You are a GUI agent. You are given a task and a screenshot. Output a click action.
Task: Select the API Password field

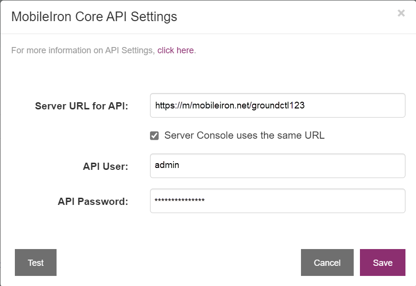(277, 201)
